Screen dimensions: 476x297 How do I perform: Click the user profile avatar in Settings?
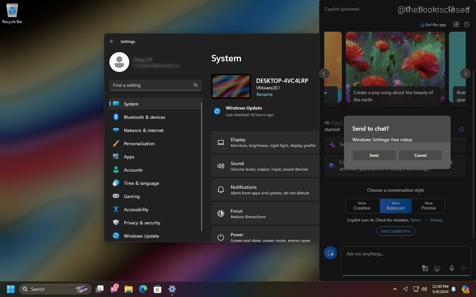point(119,62)
